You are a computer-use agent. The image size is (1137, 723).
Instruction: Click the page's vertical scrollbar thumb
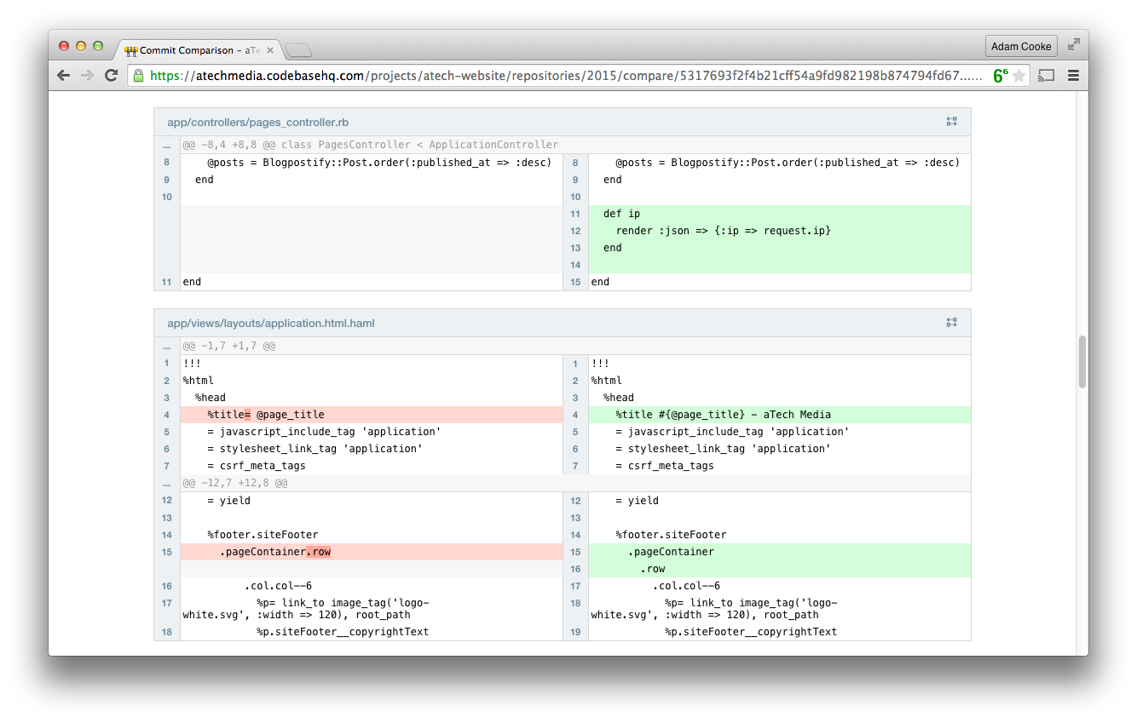point(1082,362)
